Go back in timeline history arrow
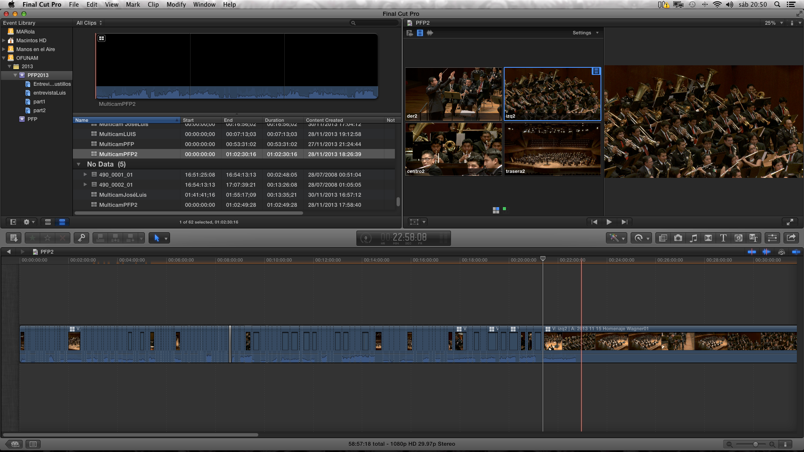 8,252
